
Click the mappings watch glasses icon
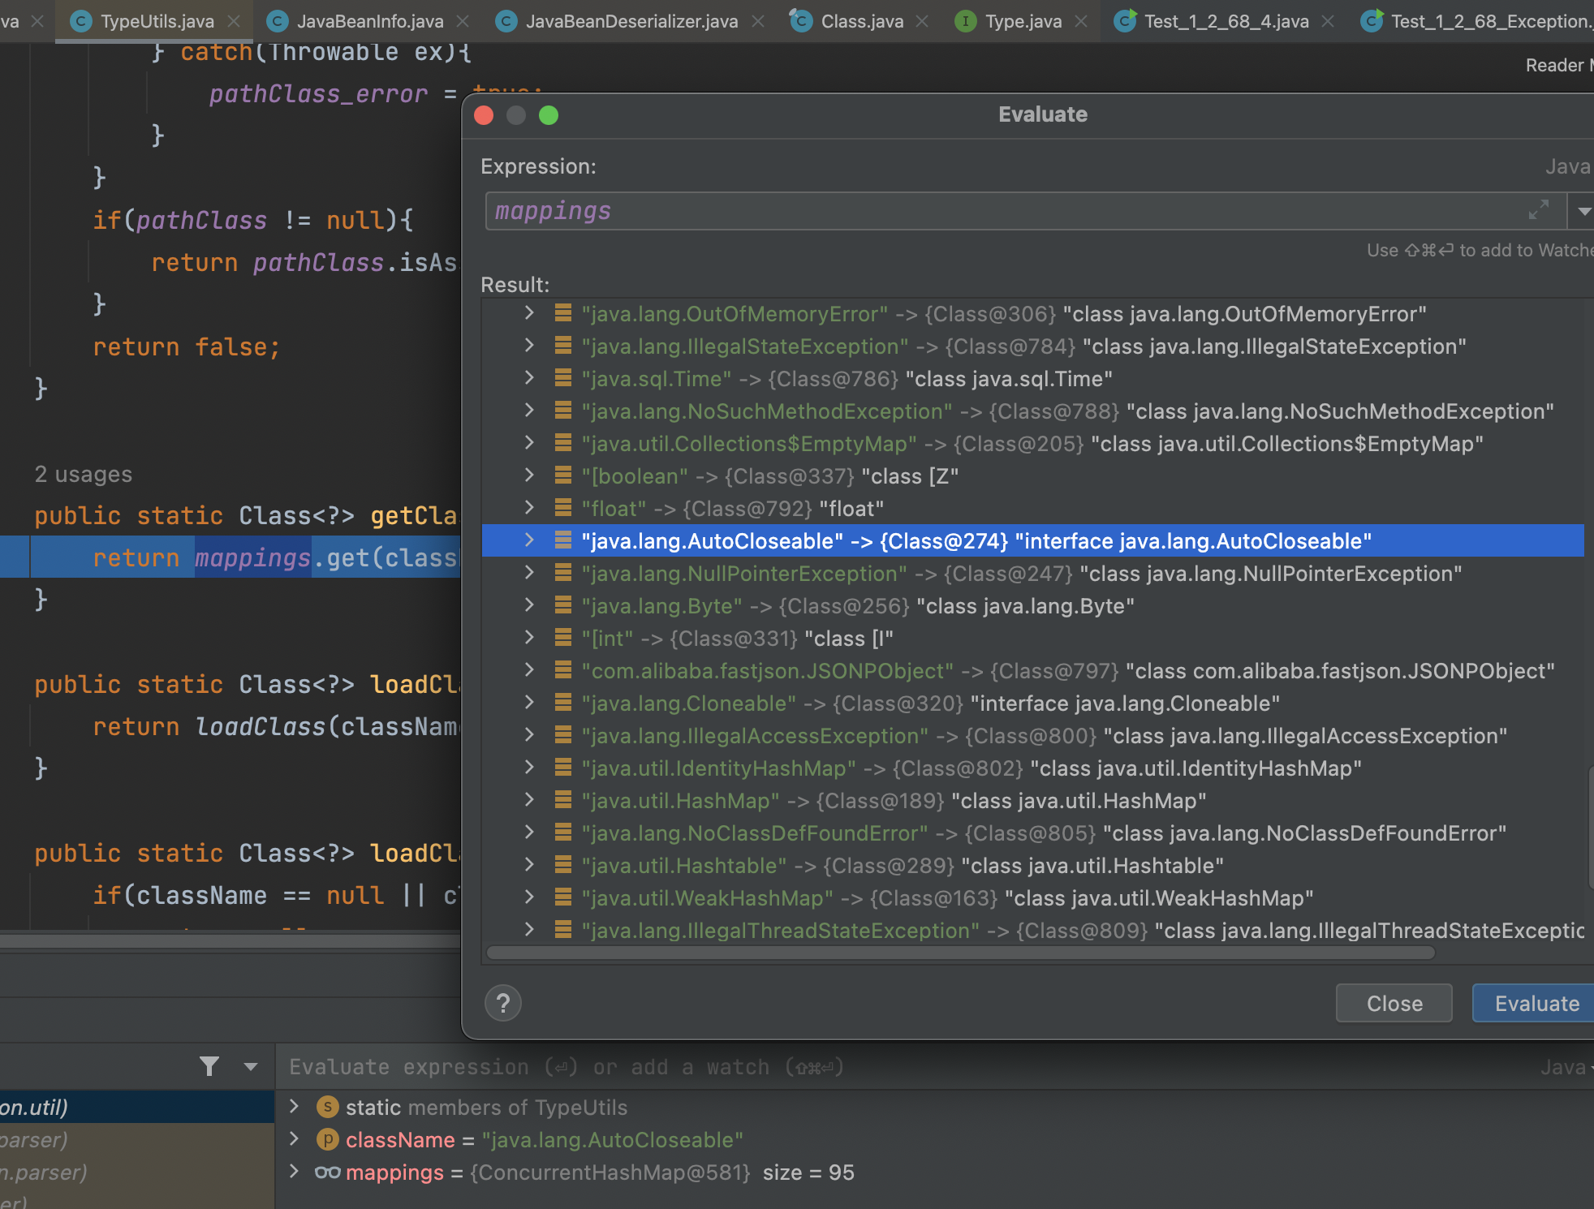coord(327,1172)
